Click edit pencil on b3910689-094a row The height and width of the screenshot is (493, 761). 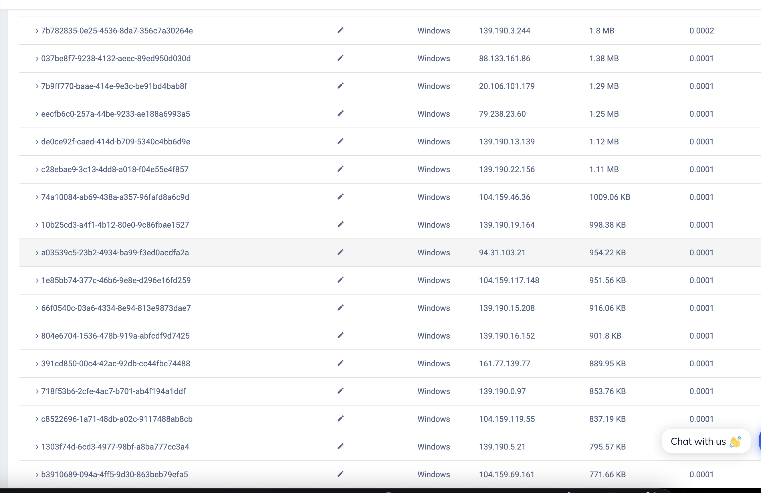coord(340,474)
